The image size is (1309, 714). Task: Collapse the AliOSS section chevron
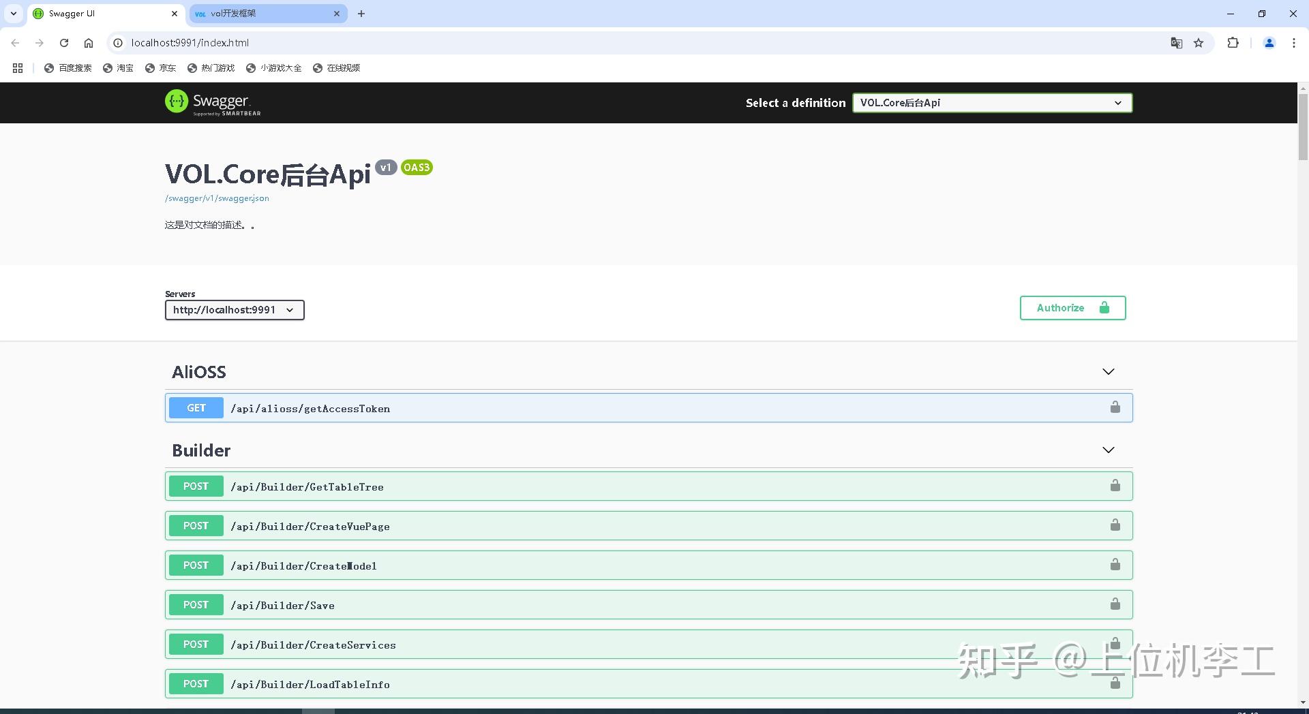(1107, 371)
